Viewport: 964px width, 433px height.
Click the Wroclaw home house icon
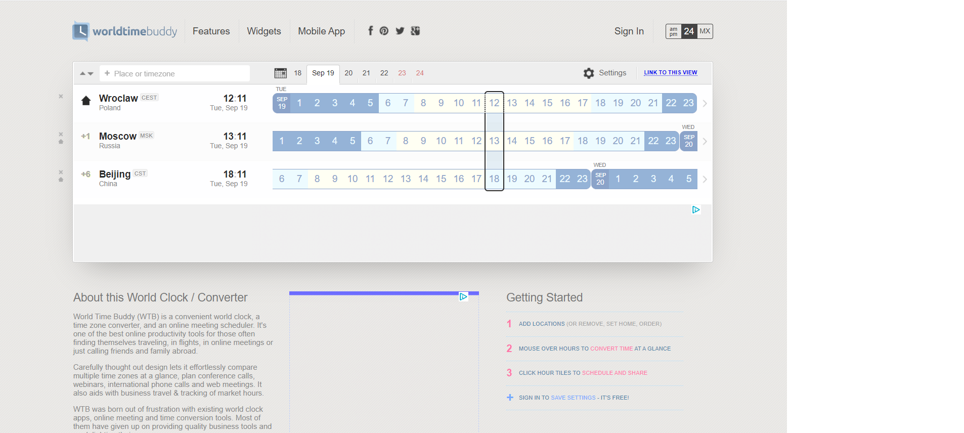[86, 100]
